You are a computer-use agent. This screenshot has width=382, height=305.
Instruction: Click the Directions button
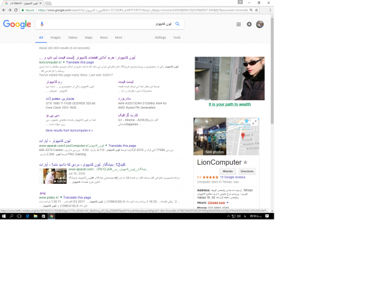[247, 171]
